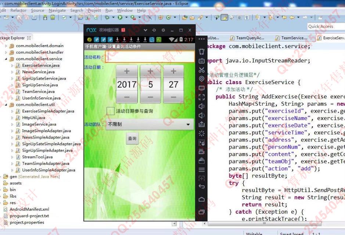345x235 pixels.
Task: Click Eclipse last edit location icon
Action: [x=284, y=17]
